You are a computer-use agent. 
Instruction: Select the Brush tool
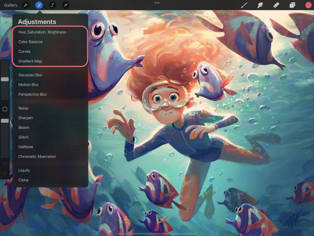click(244, 5)
